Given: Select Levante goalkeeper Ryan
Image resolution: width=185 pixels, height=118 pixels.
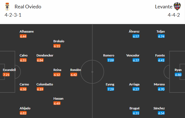Looking at the screenshot, I should coord(178,70).
